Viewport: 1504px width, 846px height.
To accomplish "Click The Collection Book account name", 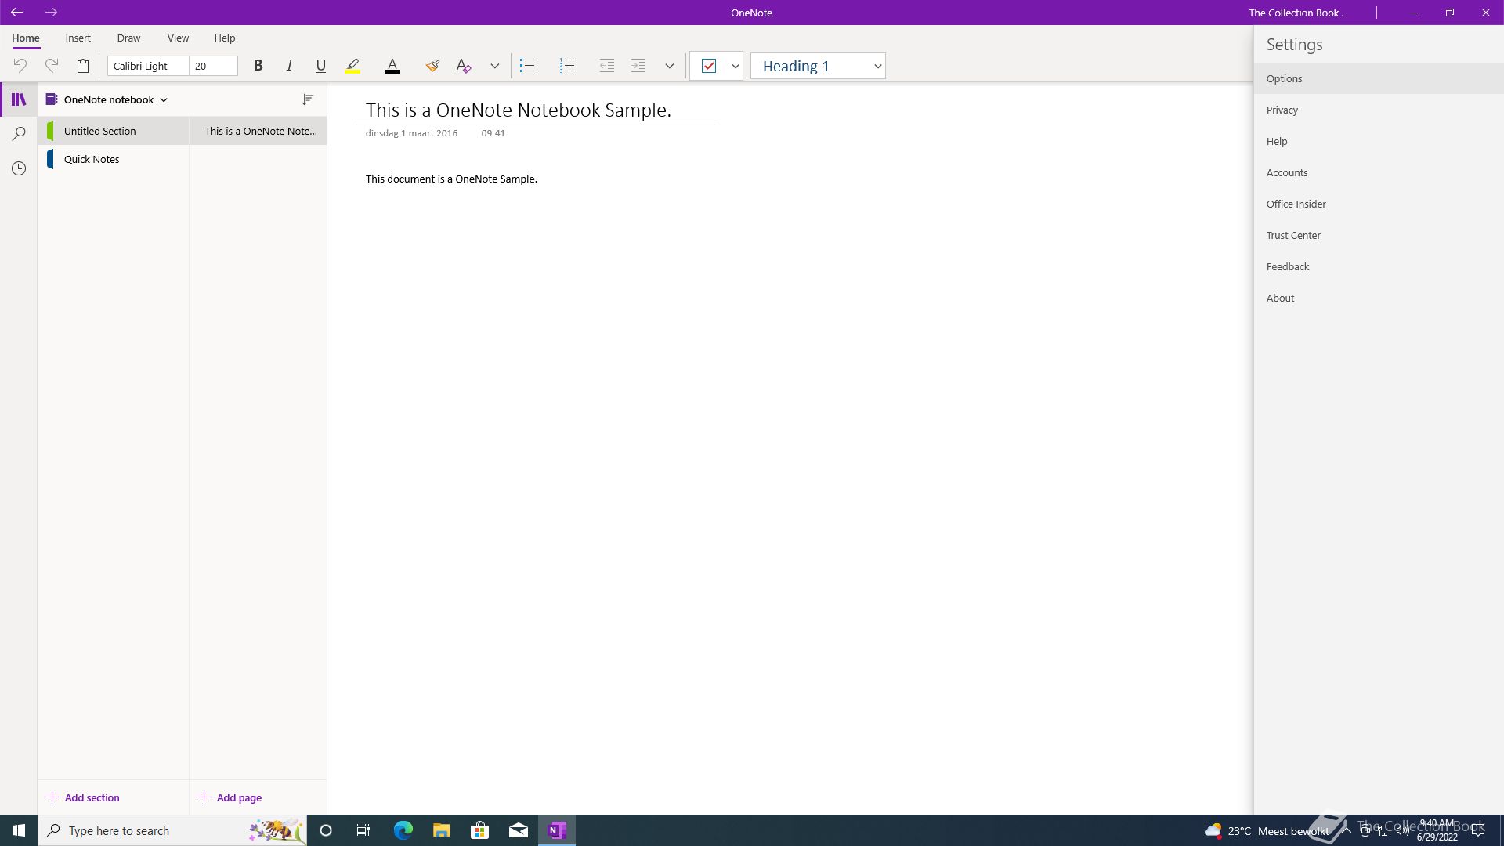I will point(1296,13).
